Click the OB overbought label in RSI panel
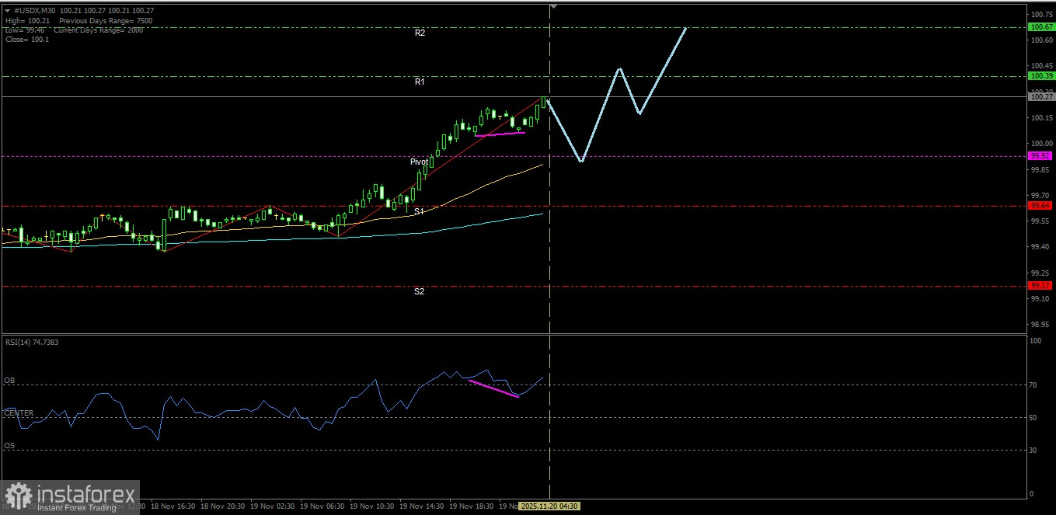The image size is (1056, 515). (x=9, y=381)
